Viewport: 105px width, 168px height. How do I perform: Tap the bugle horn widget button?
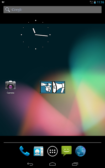(x=46, y=87)
